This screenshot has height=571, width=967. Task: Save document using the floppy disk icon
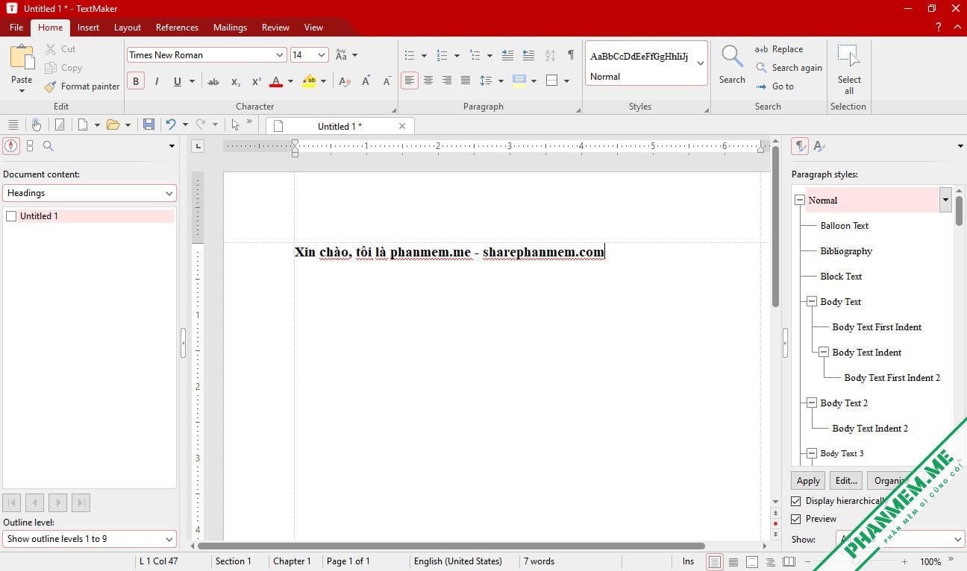(x=148, y=125)
